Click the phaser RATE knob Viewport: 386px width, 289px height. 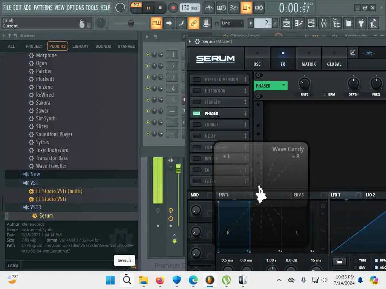coord(304,83)
